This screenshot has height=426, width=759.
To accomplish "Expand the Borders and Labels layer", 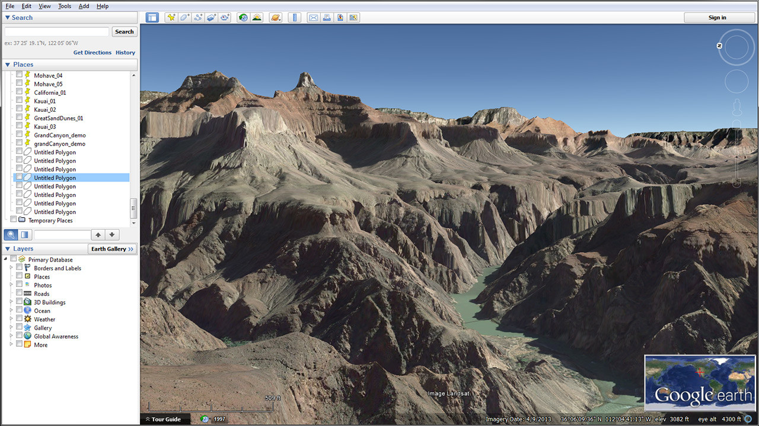I will click(x=11, y=268).
